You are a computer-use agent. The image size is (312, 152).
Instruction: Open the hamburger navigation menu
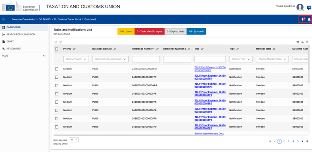click(4, 19)
